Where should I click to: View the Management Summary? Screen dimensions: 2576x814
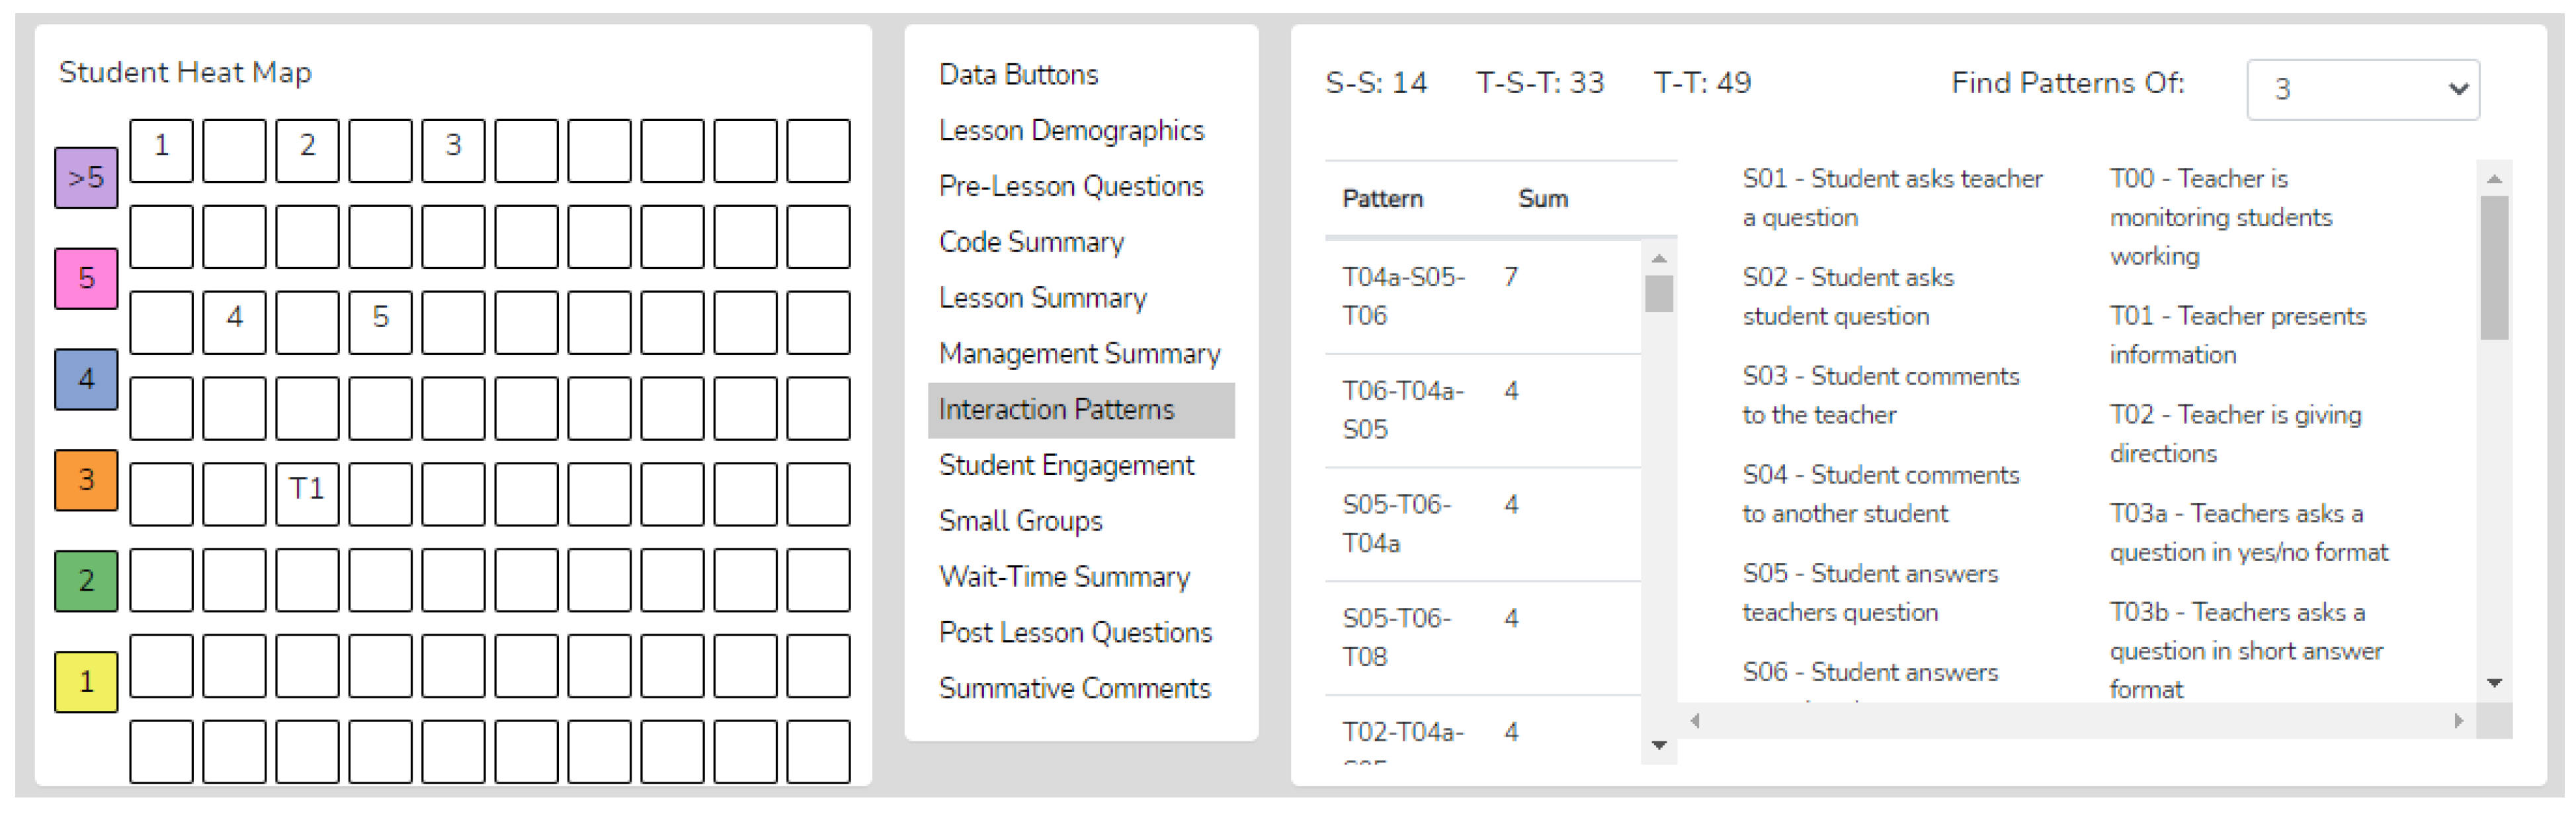[1079, 353]
